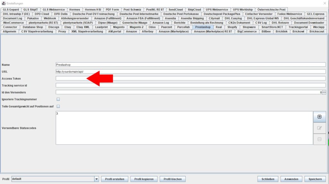Open the XML Stapelverarbeitung tab
Image resolution: width=329 pixels, height=184 pixels.
87,31
